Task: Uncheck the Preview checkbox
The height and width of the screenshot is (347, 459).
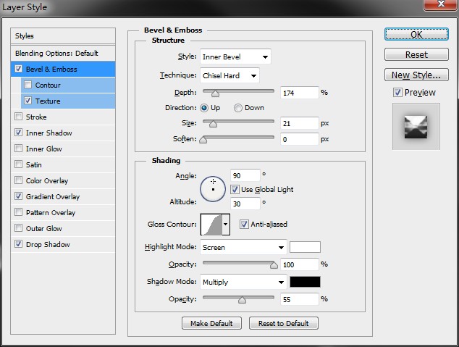Action: point(397,93)
